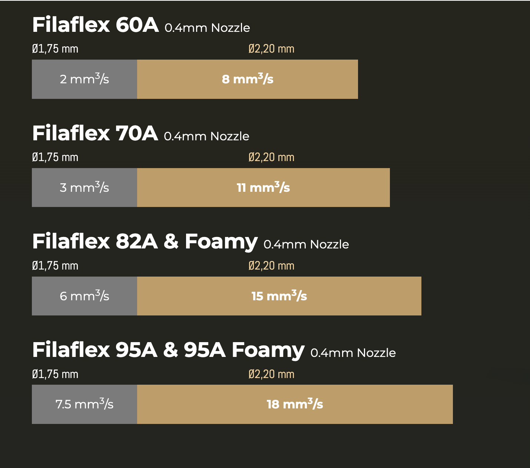The image size is (530, 468).
Task: Click the gold 8 mm³/s bar
Action: tap(248, 79)
